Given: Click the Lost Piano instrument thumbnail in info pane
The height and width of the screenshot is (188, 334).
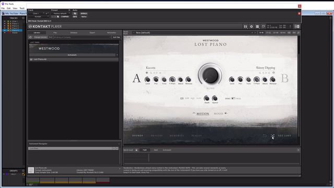Looking at the screenshot, I should [31, 170].
